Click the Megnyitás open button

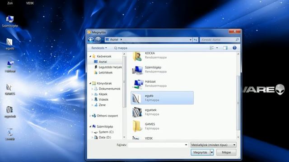tap(200, 152)
